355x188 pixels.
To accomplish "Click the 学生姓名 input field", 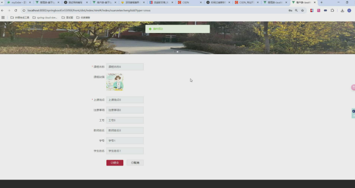I will tap(125, 151).
